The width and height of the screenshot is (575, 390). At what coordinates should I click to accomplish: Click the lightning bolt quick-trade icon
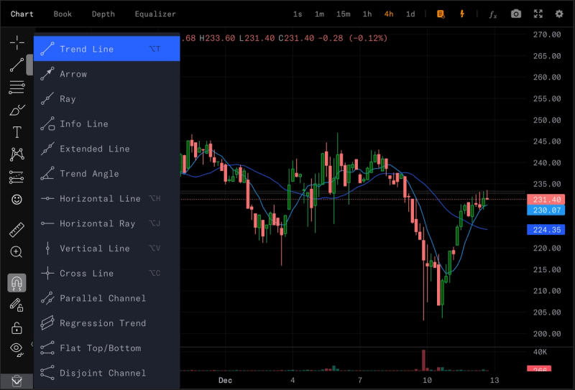pos(462,14)
